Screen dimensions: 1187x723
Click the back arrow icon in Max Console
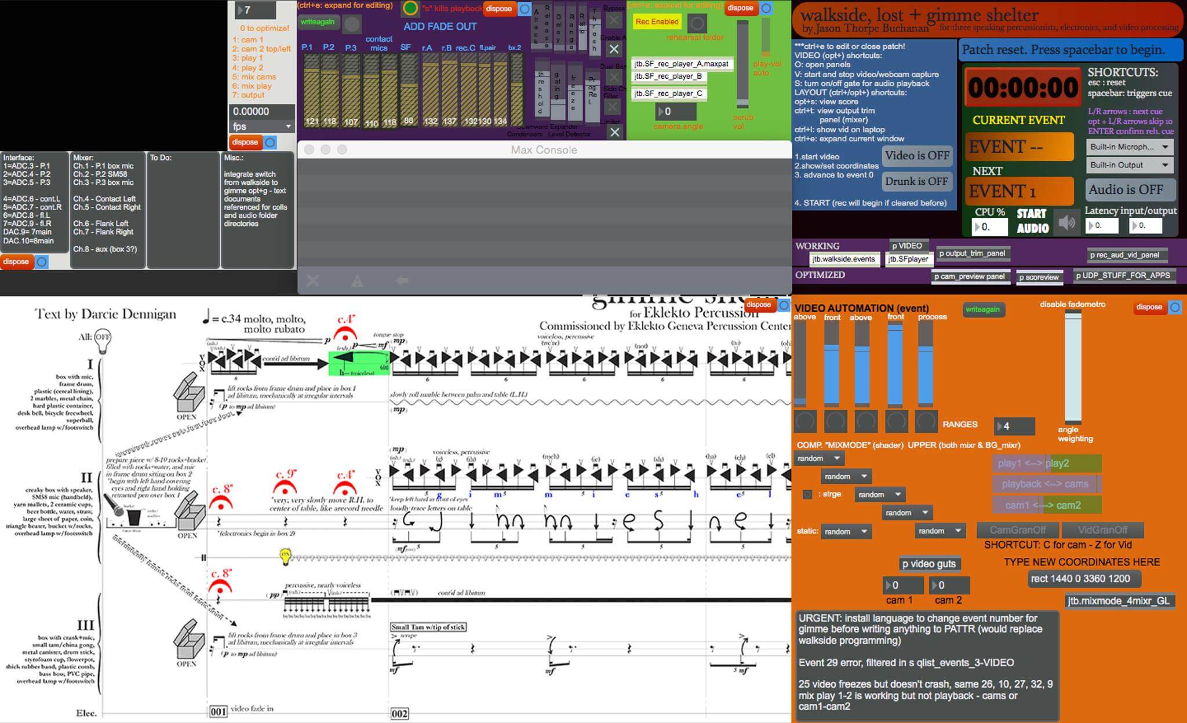(402, 281)
